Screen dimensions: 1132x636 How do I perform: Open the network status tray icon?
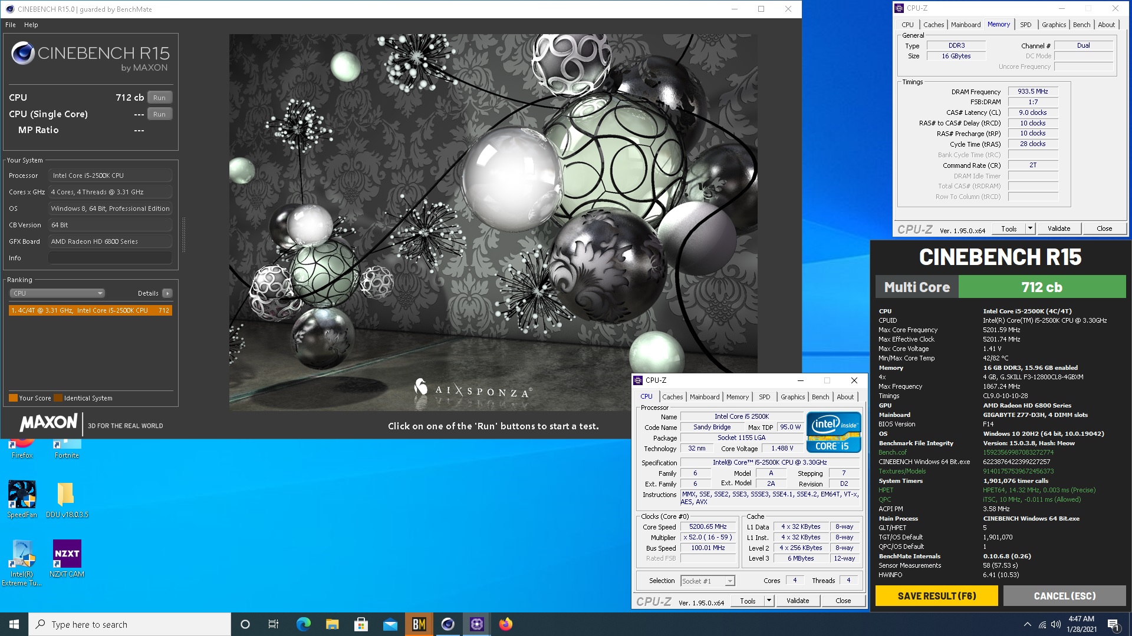click(x=1042, y=624)
